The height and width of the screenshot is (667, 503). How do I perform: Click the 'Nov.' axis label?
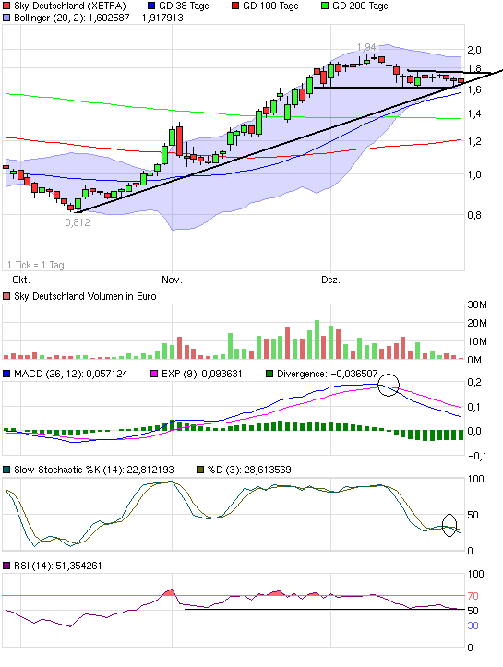[172, 280]
